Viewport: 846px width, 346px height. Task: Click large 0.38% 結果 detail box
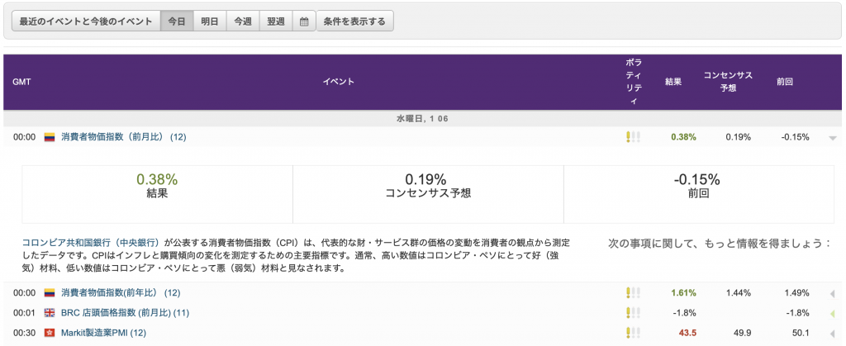coord(157,194)
